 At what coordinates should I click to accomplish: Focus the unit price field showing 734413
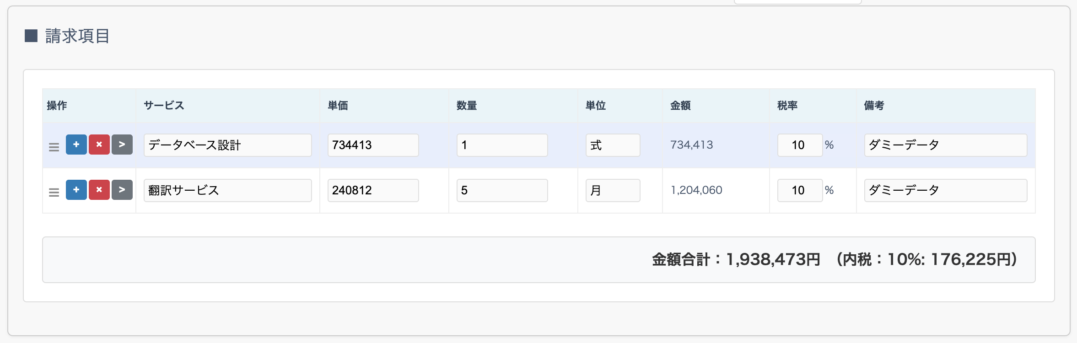(x=373, y=145)
